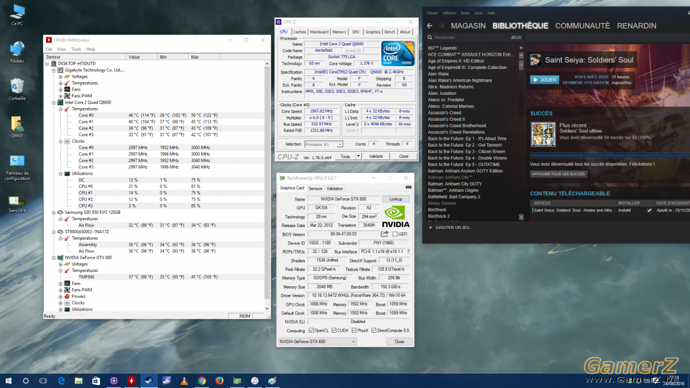This screenshot has width=690, height=388.
Task: Click the Validate button in CPU-Z
Action: tap(376, 156)
